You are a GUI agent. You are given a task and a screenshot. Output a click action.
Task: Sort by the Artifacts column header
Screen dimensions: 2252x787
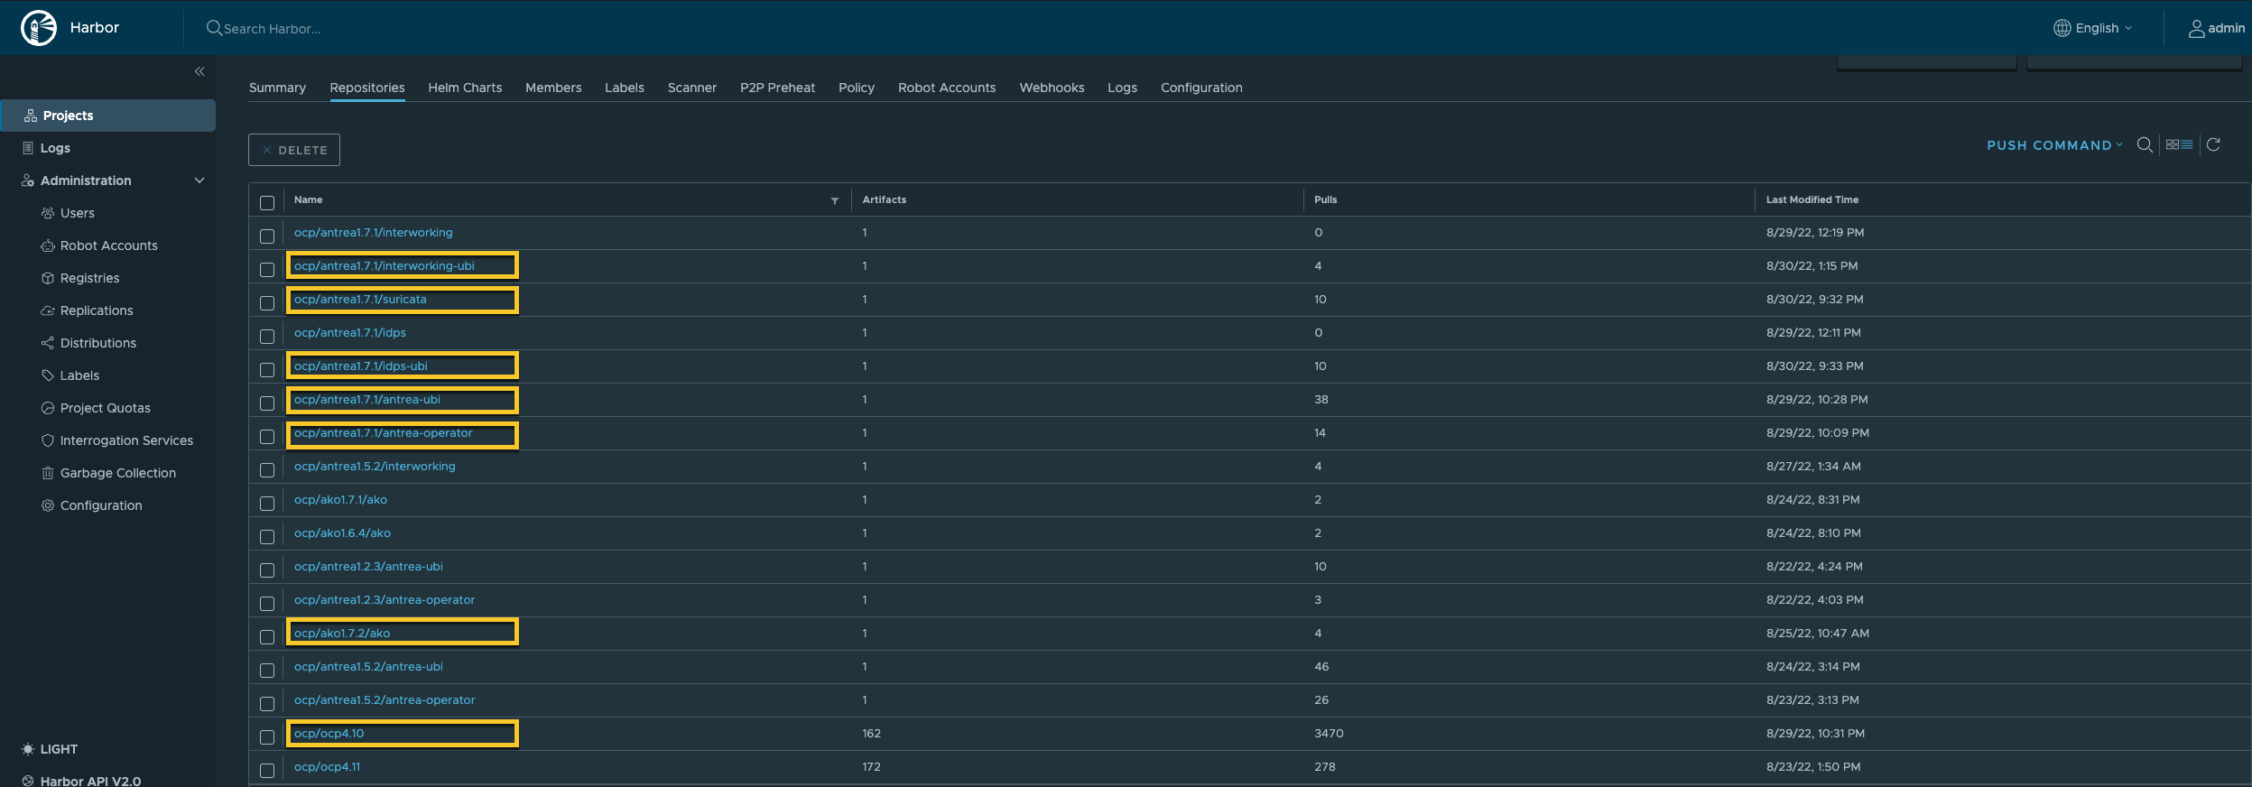[x=884, y=199]
